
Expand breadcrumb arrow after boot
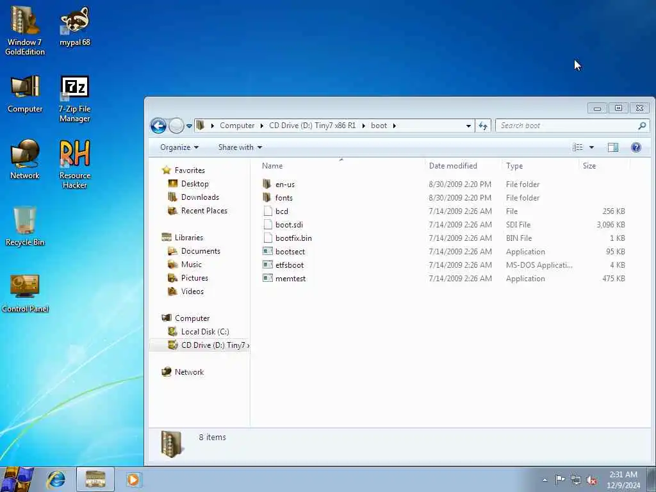click(394, 126)
